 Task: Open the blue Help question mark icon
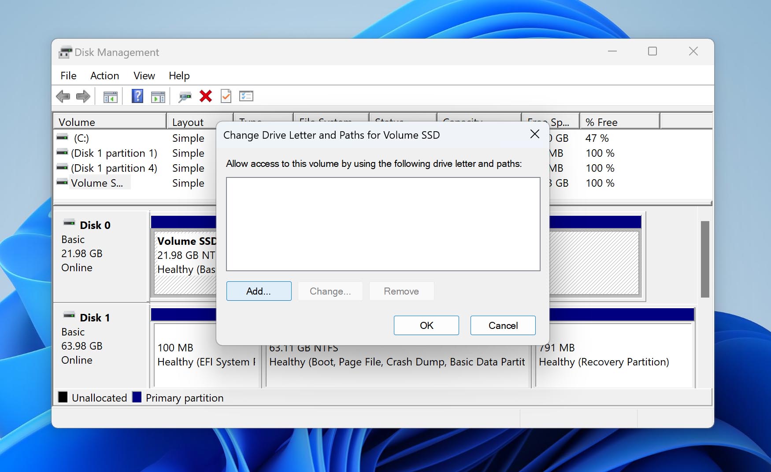137,96
